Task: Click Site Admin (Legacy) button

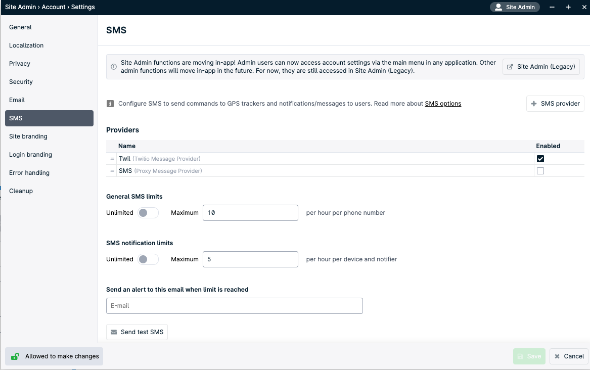Action: click(x=541, y=67)
